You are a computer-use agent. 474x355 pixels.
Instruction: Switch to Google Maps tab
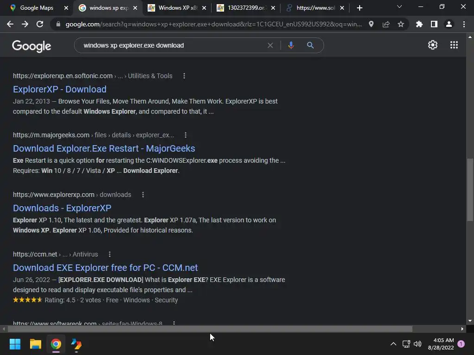[x=36, y=8]
